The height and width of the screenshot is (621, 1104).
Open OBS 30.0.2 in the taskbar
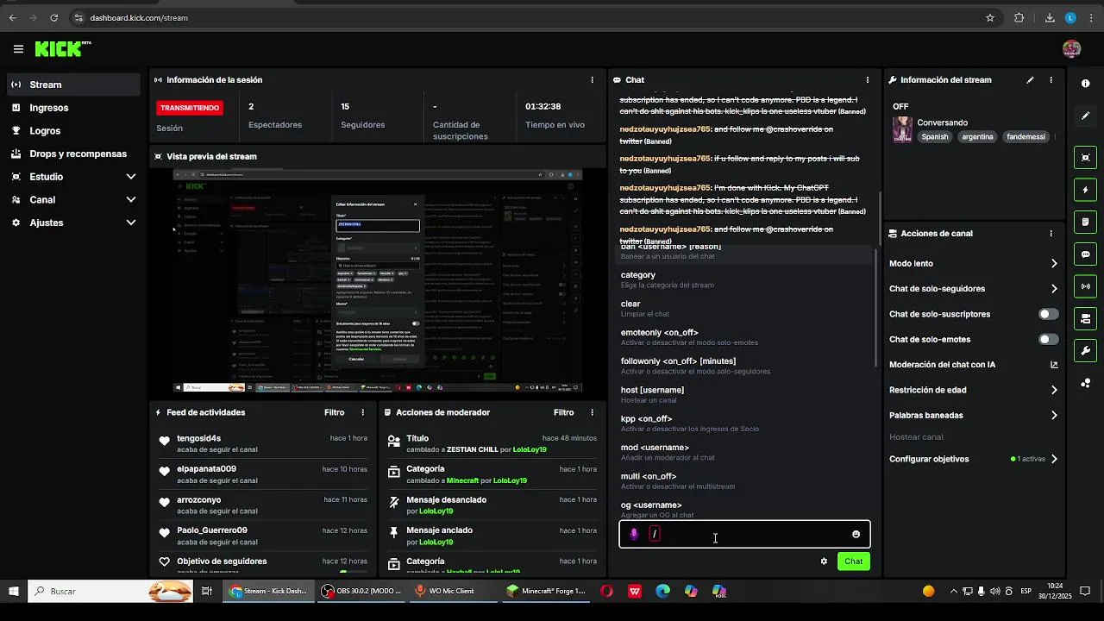tap(361, 592)
